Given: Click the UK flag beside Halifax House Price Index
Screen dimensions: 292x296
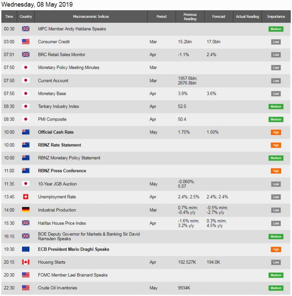Looking at the screenshot, I should pos(26,223).
